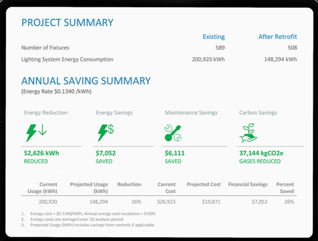Image resolution: width=318 pixels, height=241 pixels.
Task: Select the $26,923 Current Cost cell
Action: click(166, 202)
